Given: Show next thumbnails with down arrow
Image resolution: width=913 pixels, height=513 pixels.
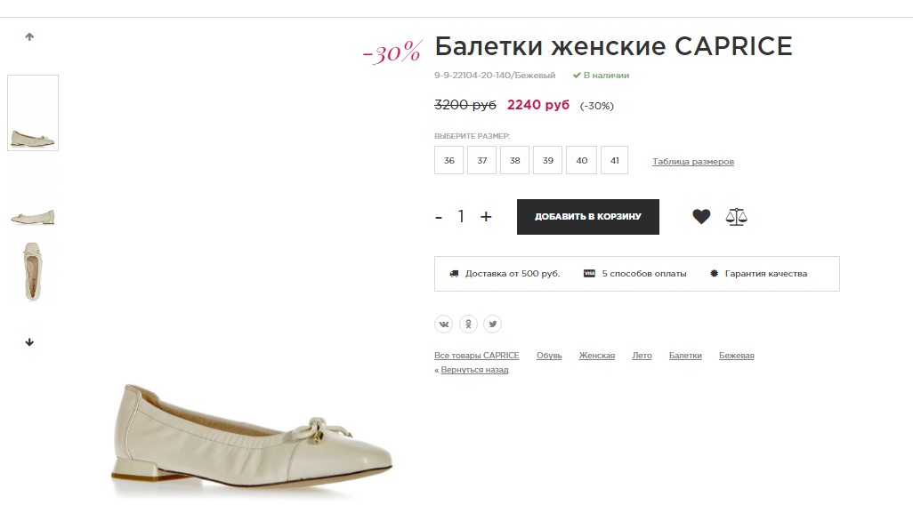Looking at the screenshot, I should 29,342.
